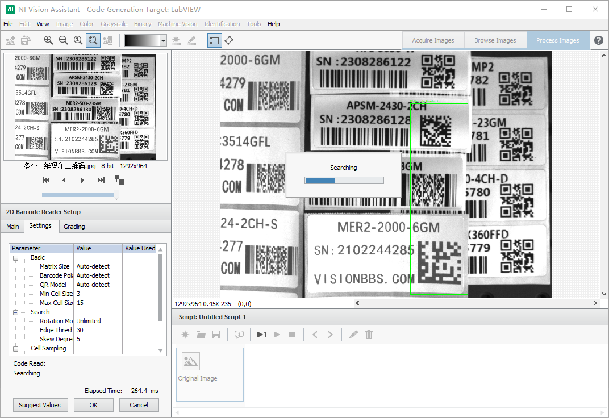Switch to the Acquire Images tab

tap(433, 40)
